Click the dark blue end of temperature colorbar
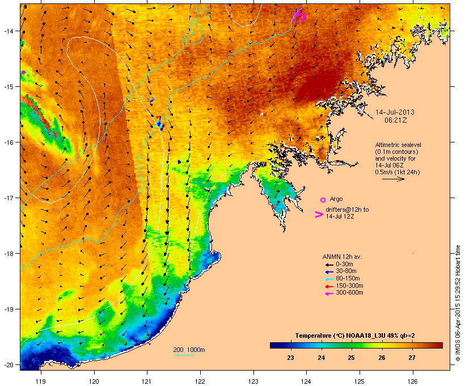 click(x=274, y=345)
